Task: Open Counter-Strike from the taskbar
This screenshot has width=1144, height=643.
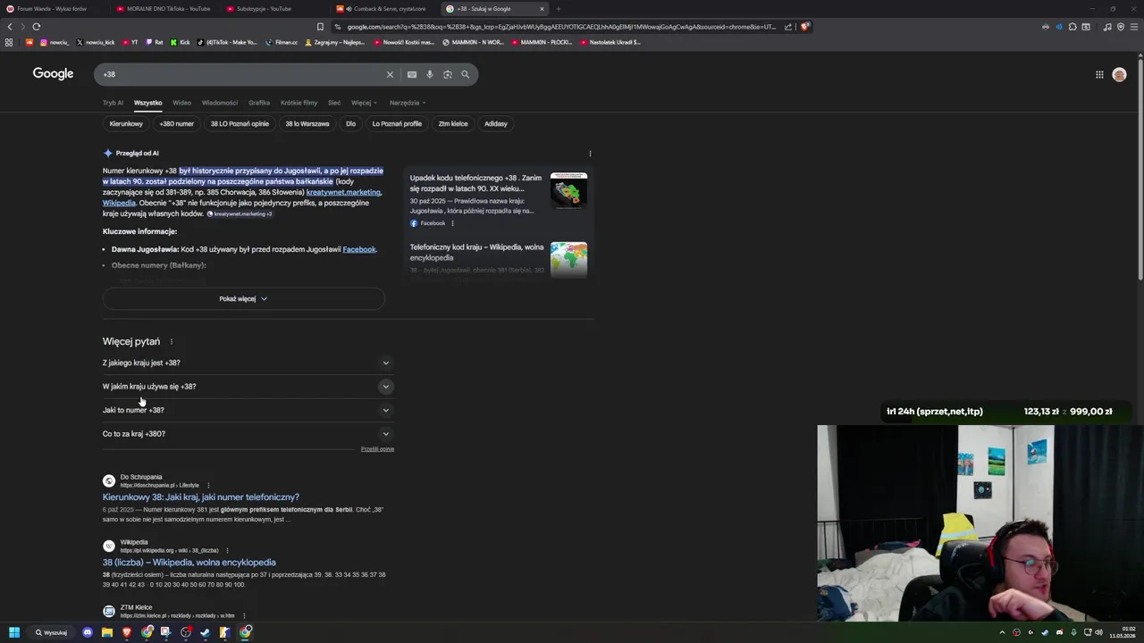Action: coord(224,632)
